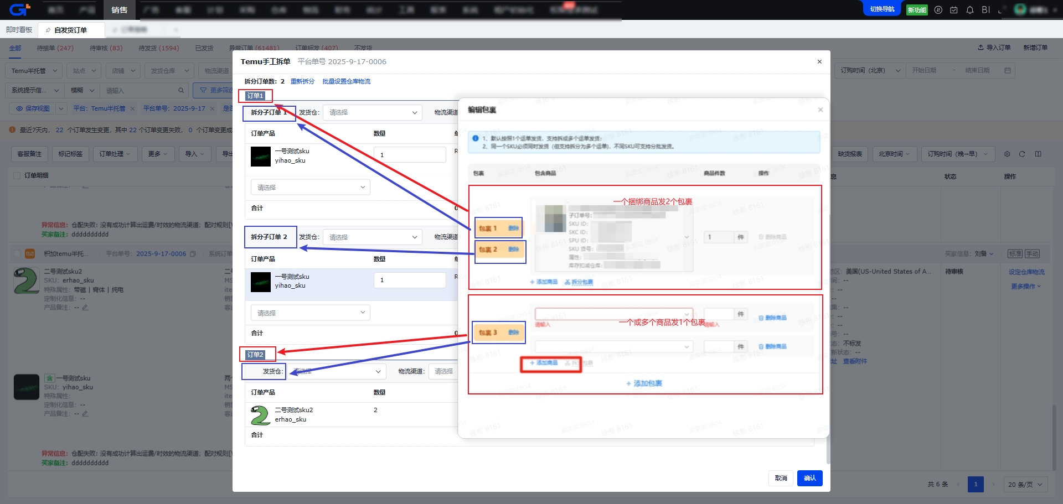
Task: Click the table settings gear icon
Action: click(1007, 154)
